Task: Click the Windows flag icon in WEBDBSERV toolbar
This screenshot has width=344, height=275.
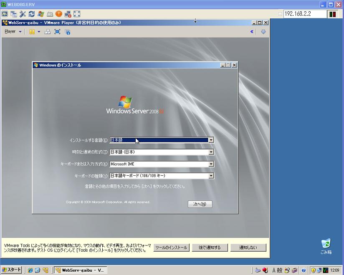Action: point(41,14)
